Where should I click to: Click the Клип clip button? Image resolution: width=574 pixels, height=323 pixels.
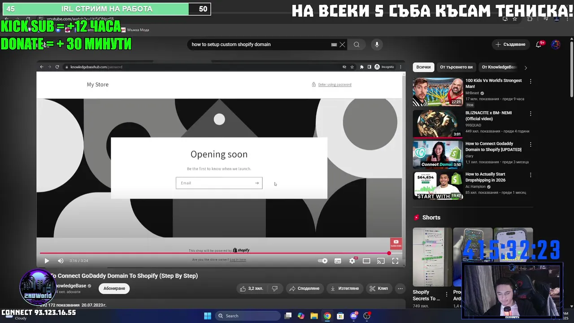(x=379, y=288)
